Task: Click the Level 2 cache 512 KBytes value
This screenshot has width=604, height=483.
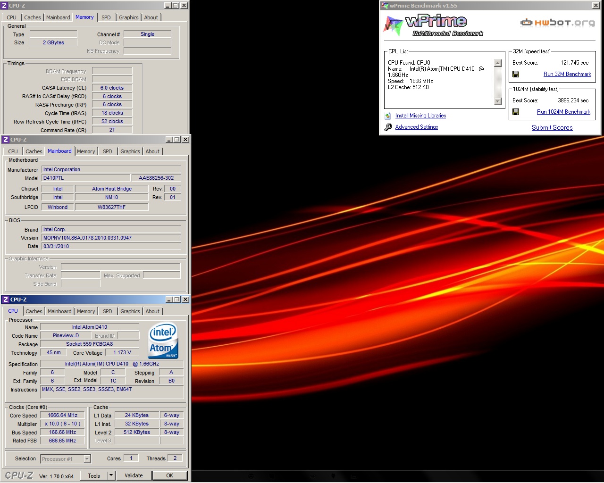Action: [x=137, y=432]
